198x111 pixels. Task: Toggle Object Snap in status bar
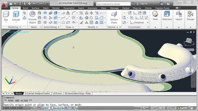click(49, 108)
